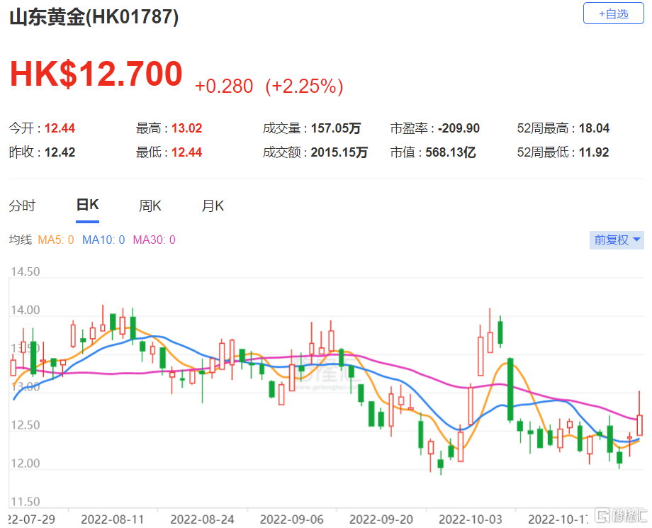Viewport: 652px width, 528px height.
Task: Click the 2022-09-20 date axis label
Action: [381, 519]
